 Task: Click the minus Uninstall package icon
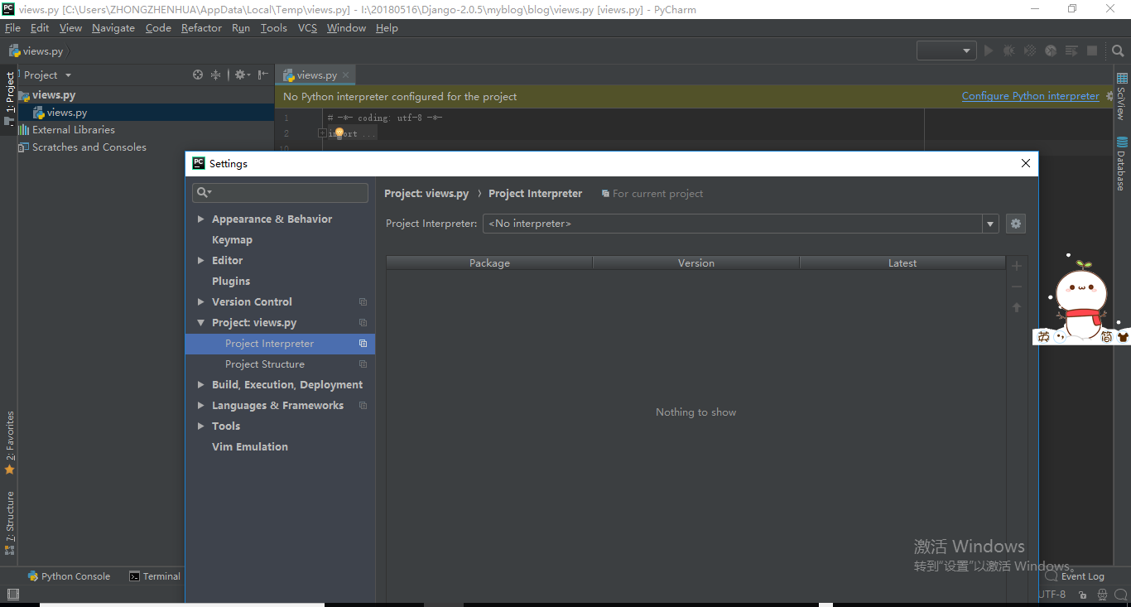pos(1017,287)
